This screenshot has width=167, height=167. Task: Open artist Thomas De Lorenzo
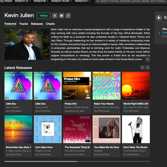[74, 151]
